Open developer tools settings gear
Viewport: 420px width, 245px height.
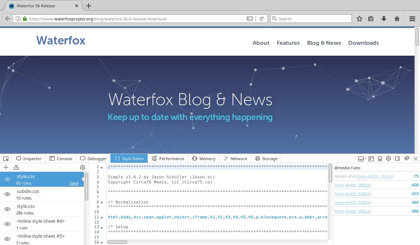(x=388, y=158)
